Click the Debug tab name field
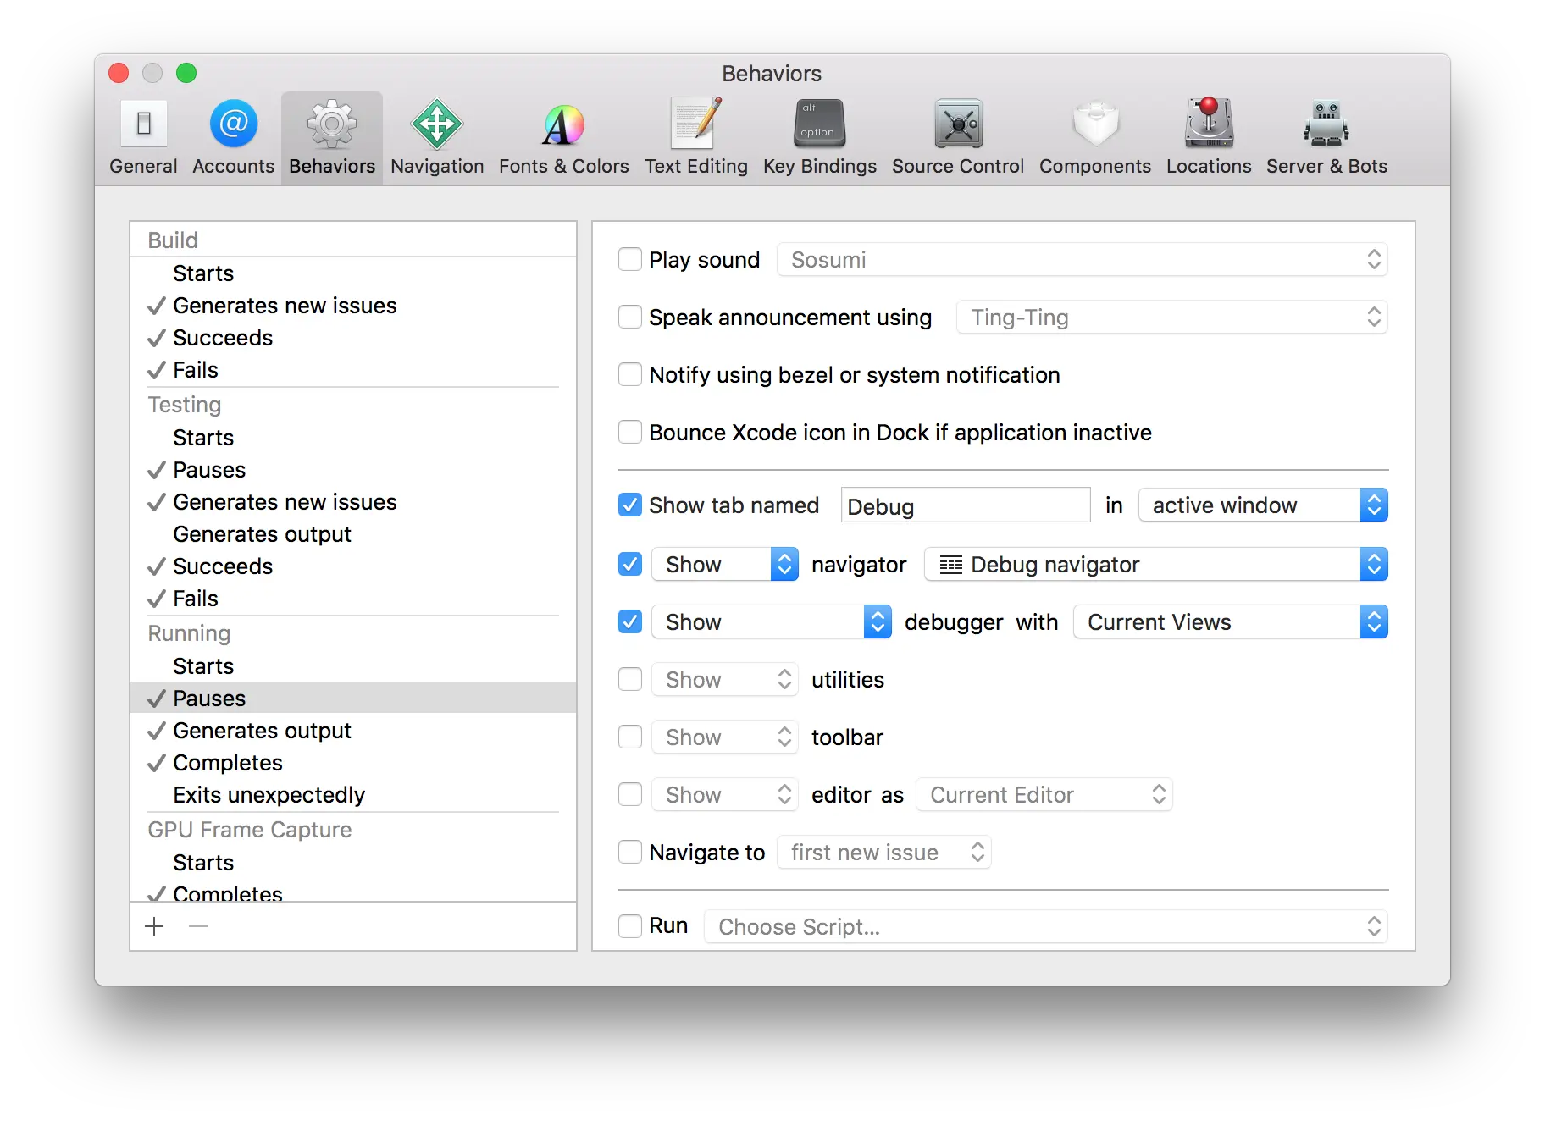 [x=966, y=505]
